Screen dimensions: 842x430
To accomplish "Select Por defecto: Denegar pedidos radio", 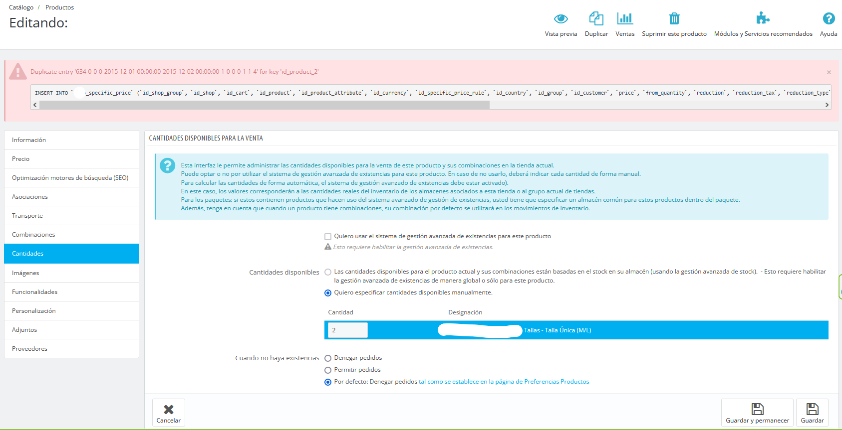I will pos(328,382).
